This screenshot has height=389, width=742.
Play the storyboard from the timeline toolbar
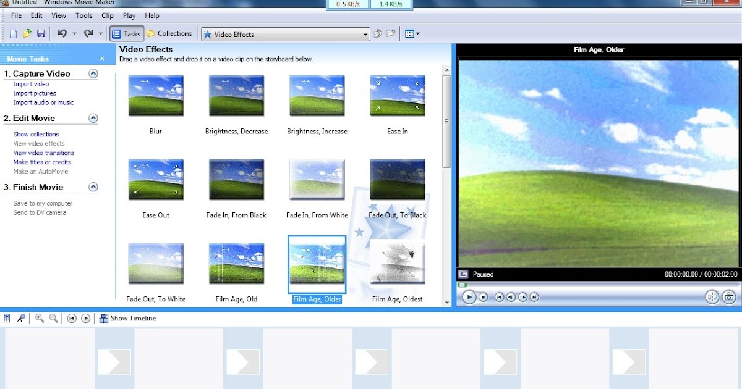click(86, 318)
